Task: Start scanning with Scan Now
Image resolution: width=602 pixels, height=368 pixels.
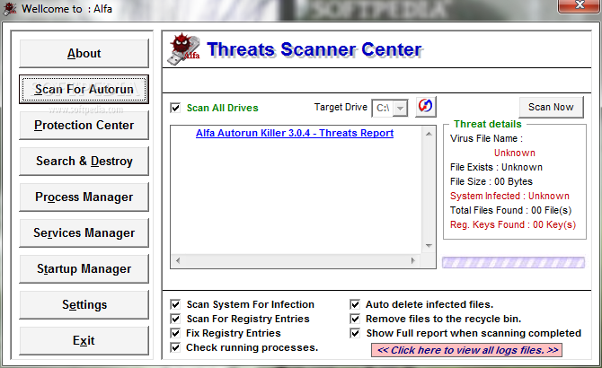Action: (x=551, y=107)
